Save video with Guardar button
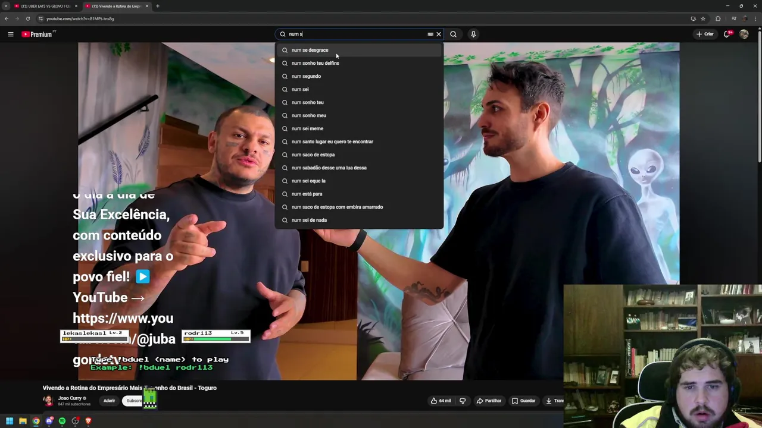This screenshot has height=428, width=762. tap(524, 401)
